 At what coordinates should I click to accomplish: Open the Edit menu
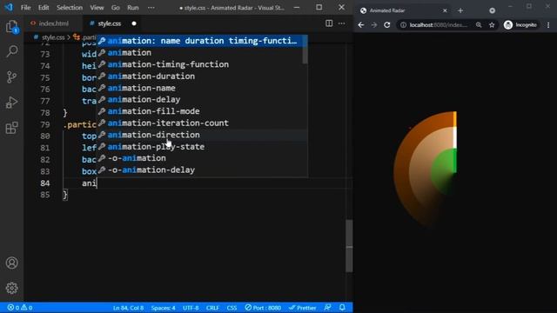pos(44,8)
